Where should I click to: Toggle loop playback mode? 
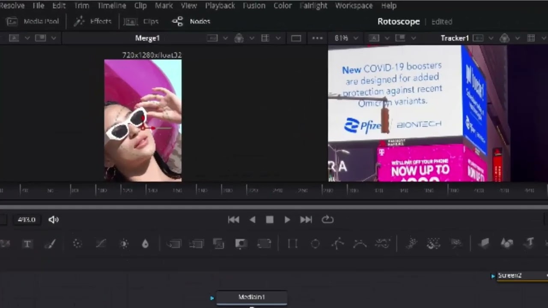point(328,219)
